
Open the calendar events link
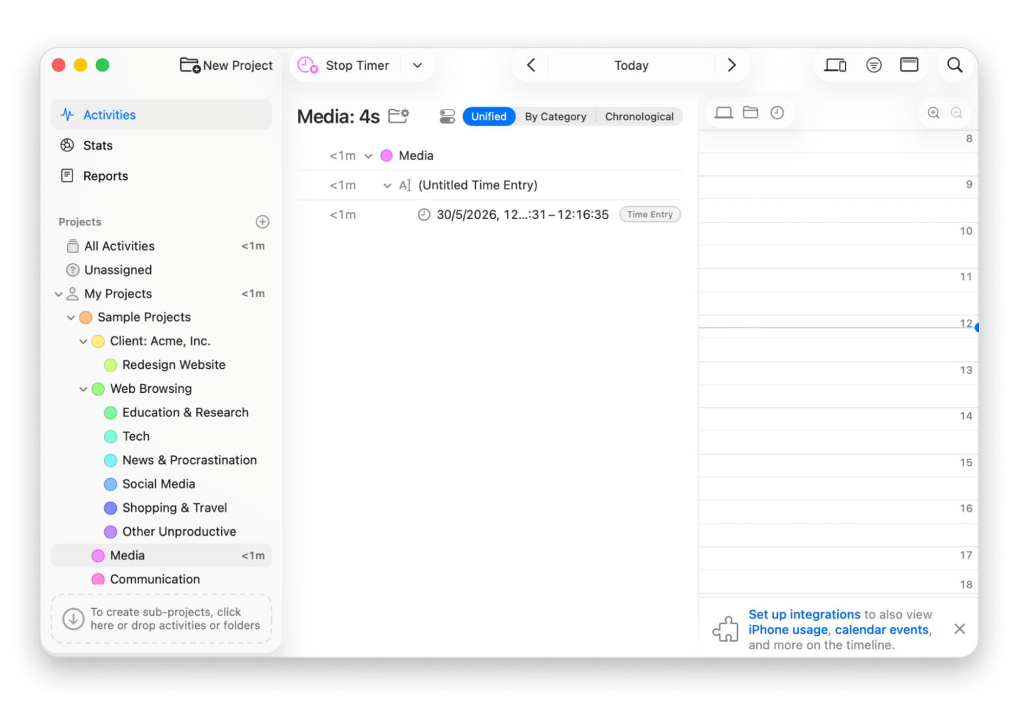coord(882,630)
